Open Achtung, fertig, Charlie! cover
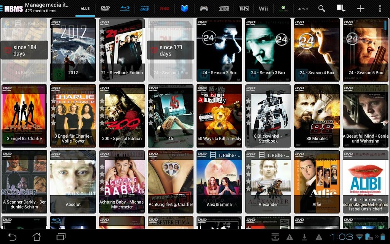The image size is (390, 244). [x=171, y=182]
